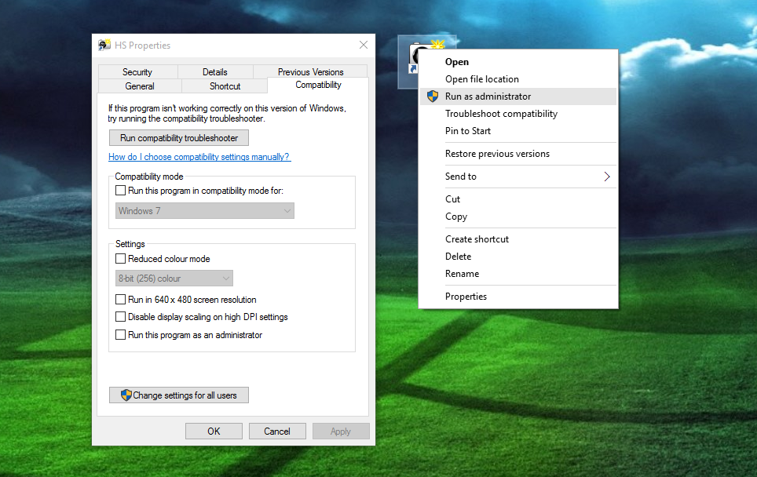Check Run this program as an administrator

121,335
